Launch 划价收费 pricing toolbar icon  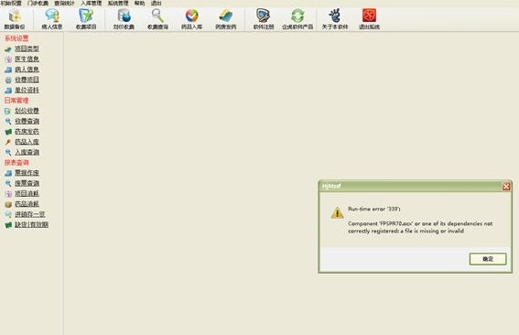[124, 19]
